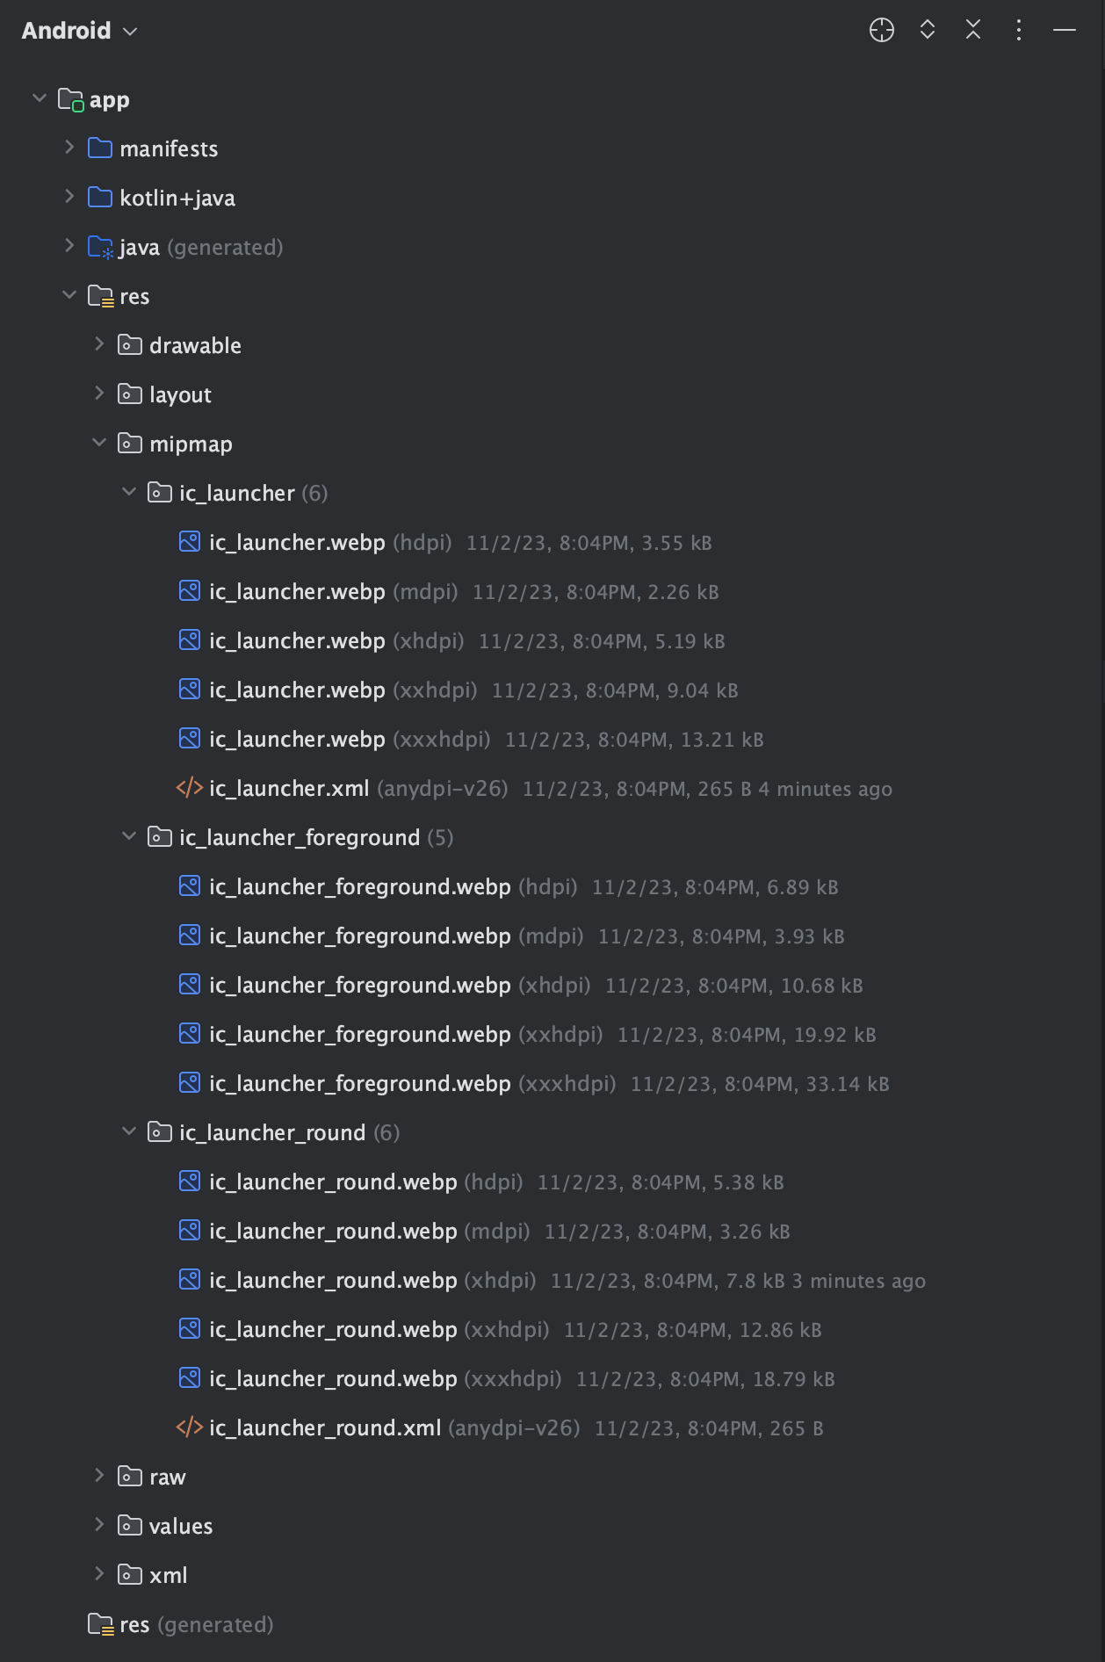Open the Android project view dropdown

click(80, 31)
